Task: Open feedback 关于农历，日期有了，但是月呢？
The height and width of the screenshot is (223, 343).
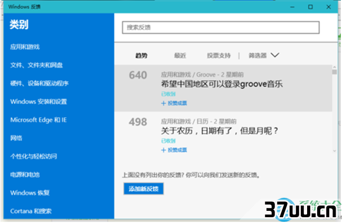Action: click(220, 131)
